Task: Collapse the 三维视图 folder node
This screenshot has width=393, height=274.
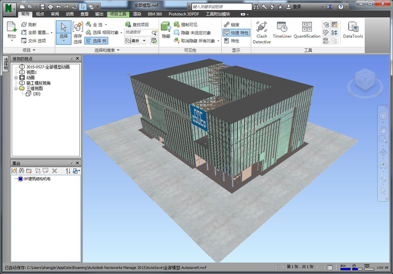Action: point(16,88)
